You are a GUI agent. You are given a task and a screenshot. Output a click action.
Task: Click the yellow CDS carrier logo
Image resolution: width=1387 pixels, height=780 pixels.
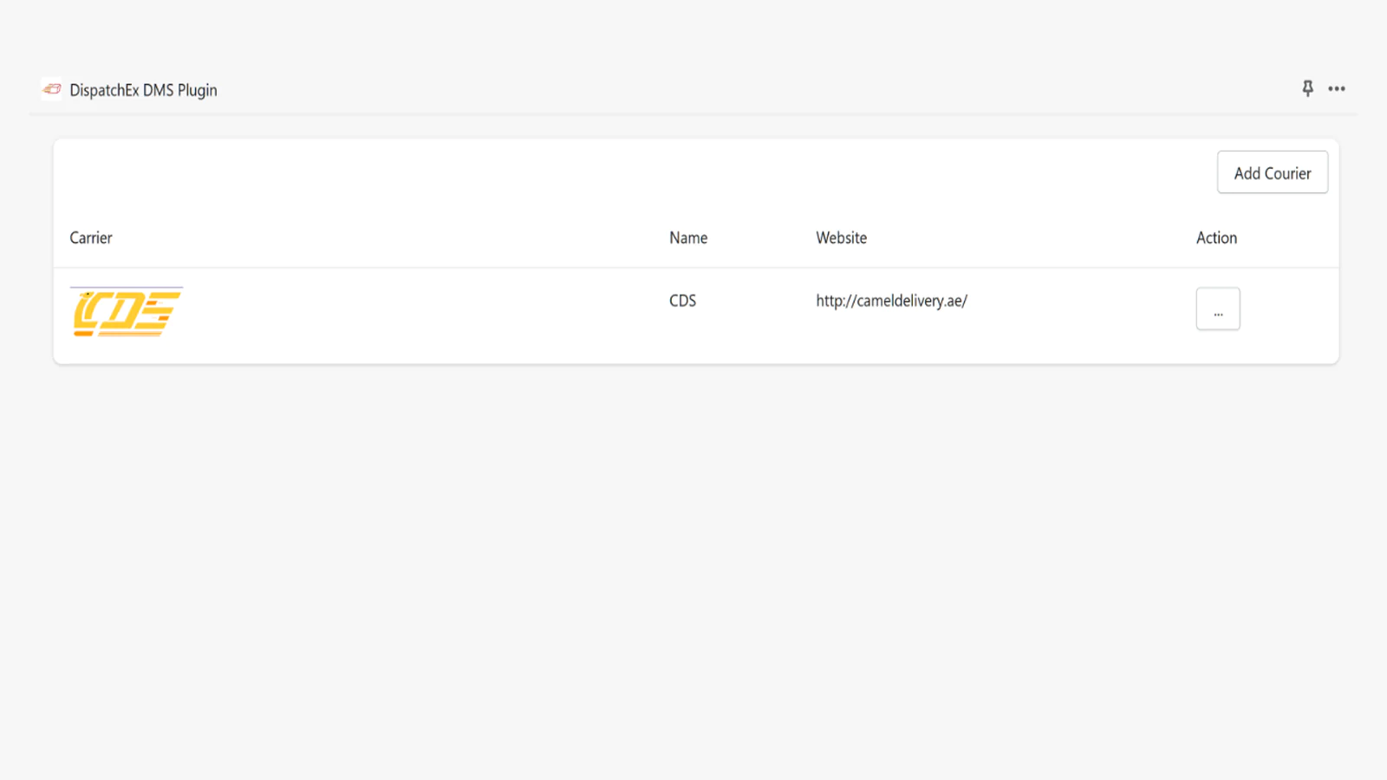tap(127, 312)
